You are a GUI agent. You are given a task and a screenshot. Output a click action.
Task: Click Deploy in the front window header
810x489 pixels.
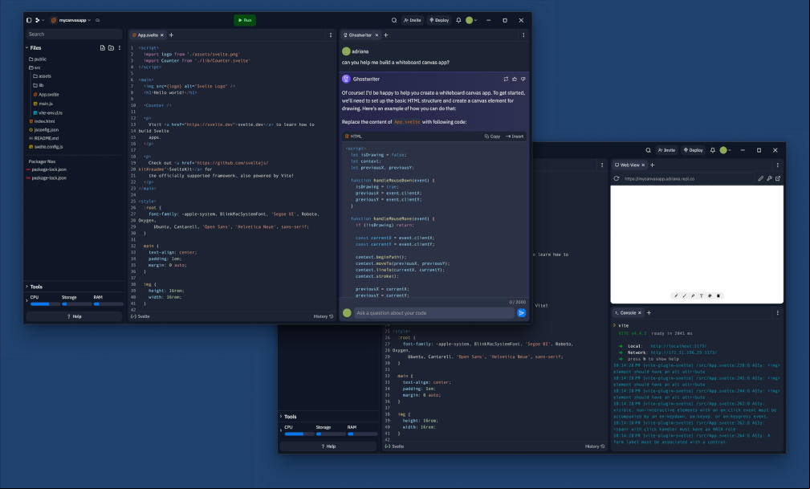[x=439, y=20]
